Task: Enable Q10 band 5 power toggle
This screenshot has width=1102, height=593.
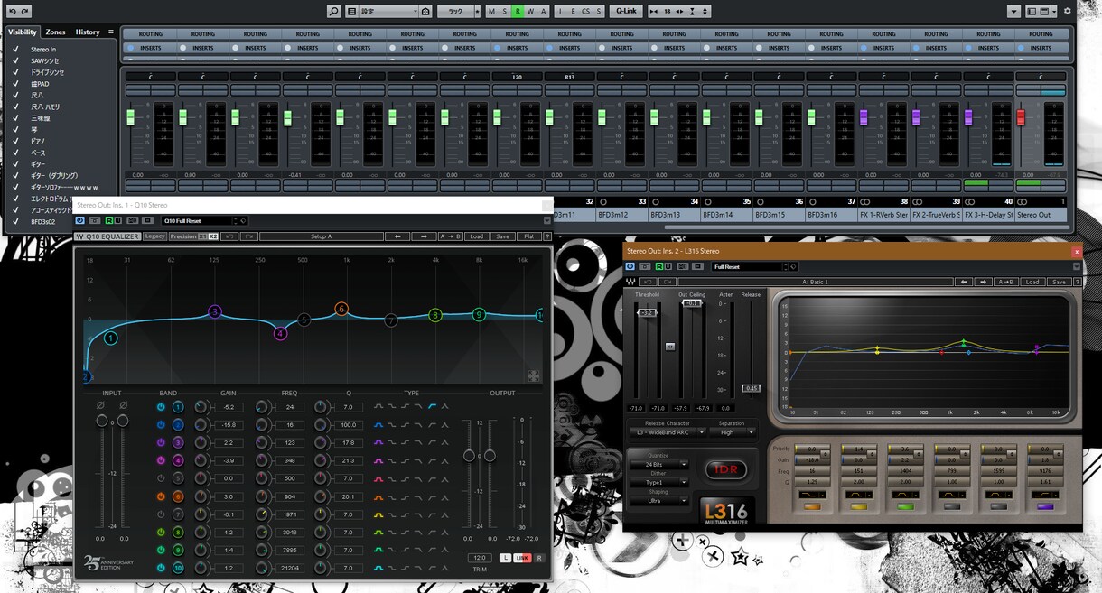Action: click(161, 478)
